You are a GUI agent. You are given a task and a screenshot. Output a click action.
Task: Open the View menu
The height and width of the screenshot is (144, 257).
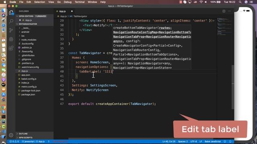51,2
